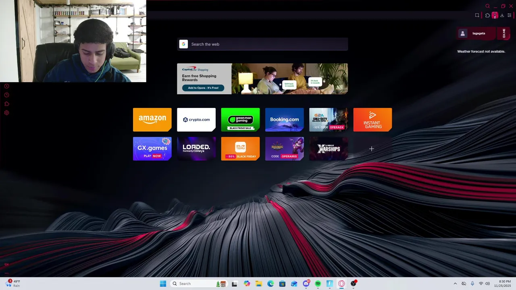Open the Hero Wars OPERAIRIS tile
This screenshot has width=516, height=290.
[x=285, y=149]
